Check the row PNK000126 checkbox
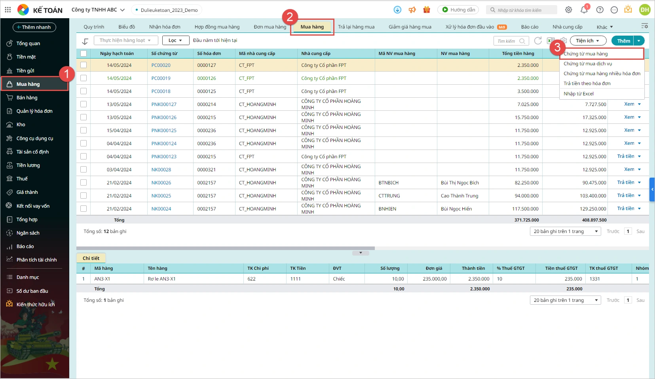This screenshot has height=379, width=655. click(x=84, y=117)
